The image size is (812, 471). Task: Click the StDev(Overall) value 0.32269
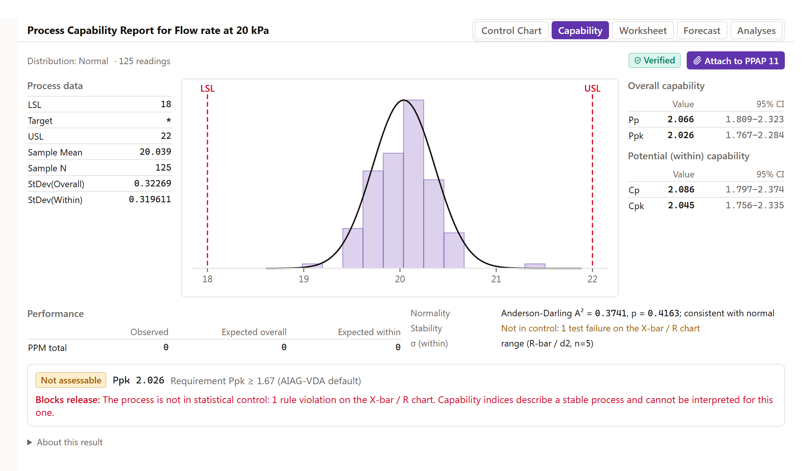coord(152,183)
